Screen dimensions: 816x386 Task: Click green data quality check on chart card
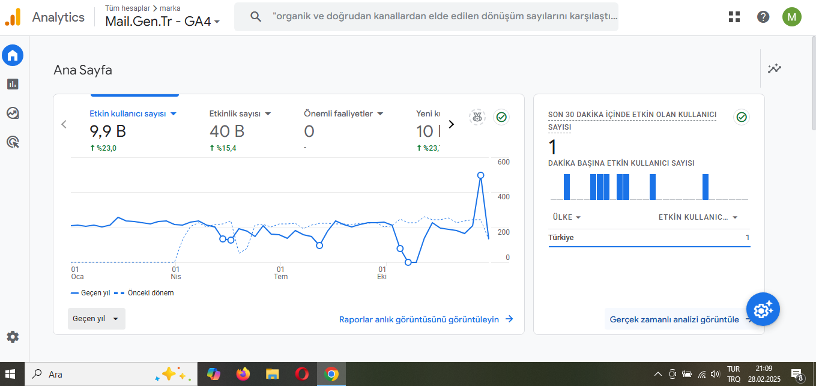502,117
